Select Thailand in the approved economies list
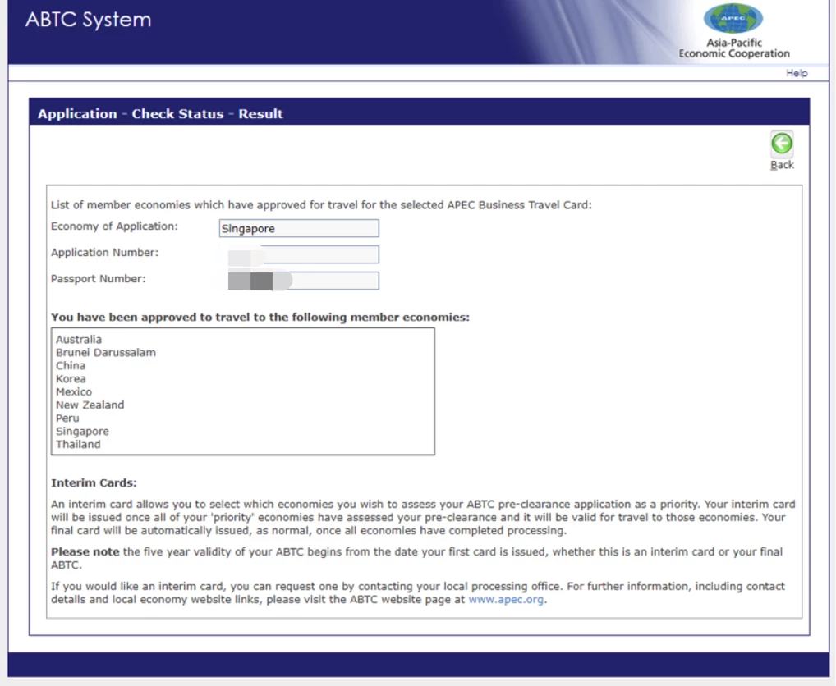 (x=78, y=445)
